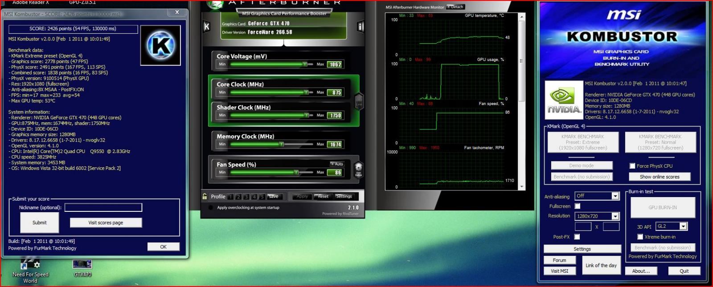Click the Show online scores button
Screen dimensions: 713x287
pyautogui.click(x=660, y=177)
